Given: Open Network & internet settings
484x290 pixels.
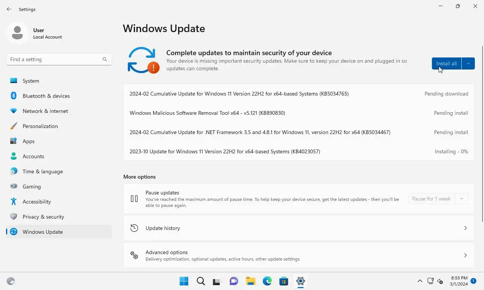Looking at the screenshot, I should pyautogui.click(x=59, y=111).
